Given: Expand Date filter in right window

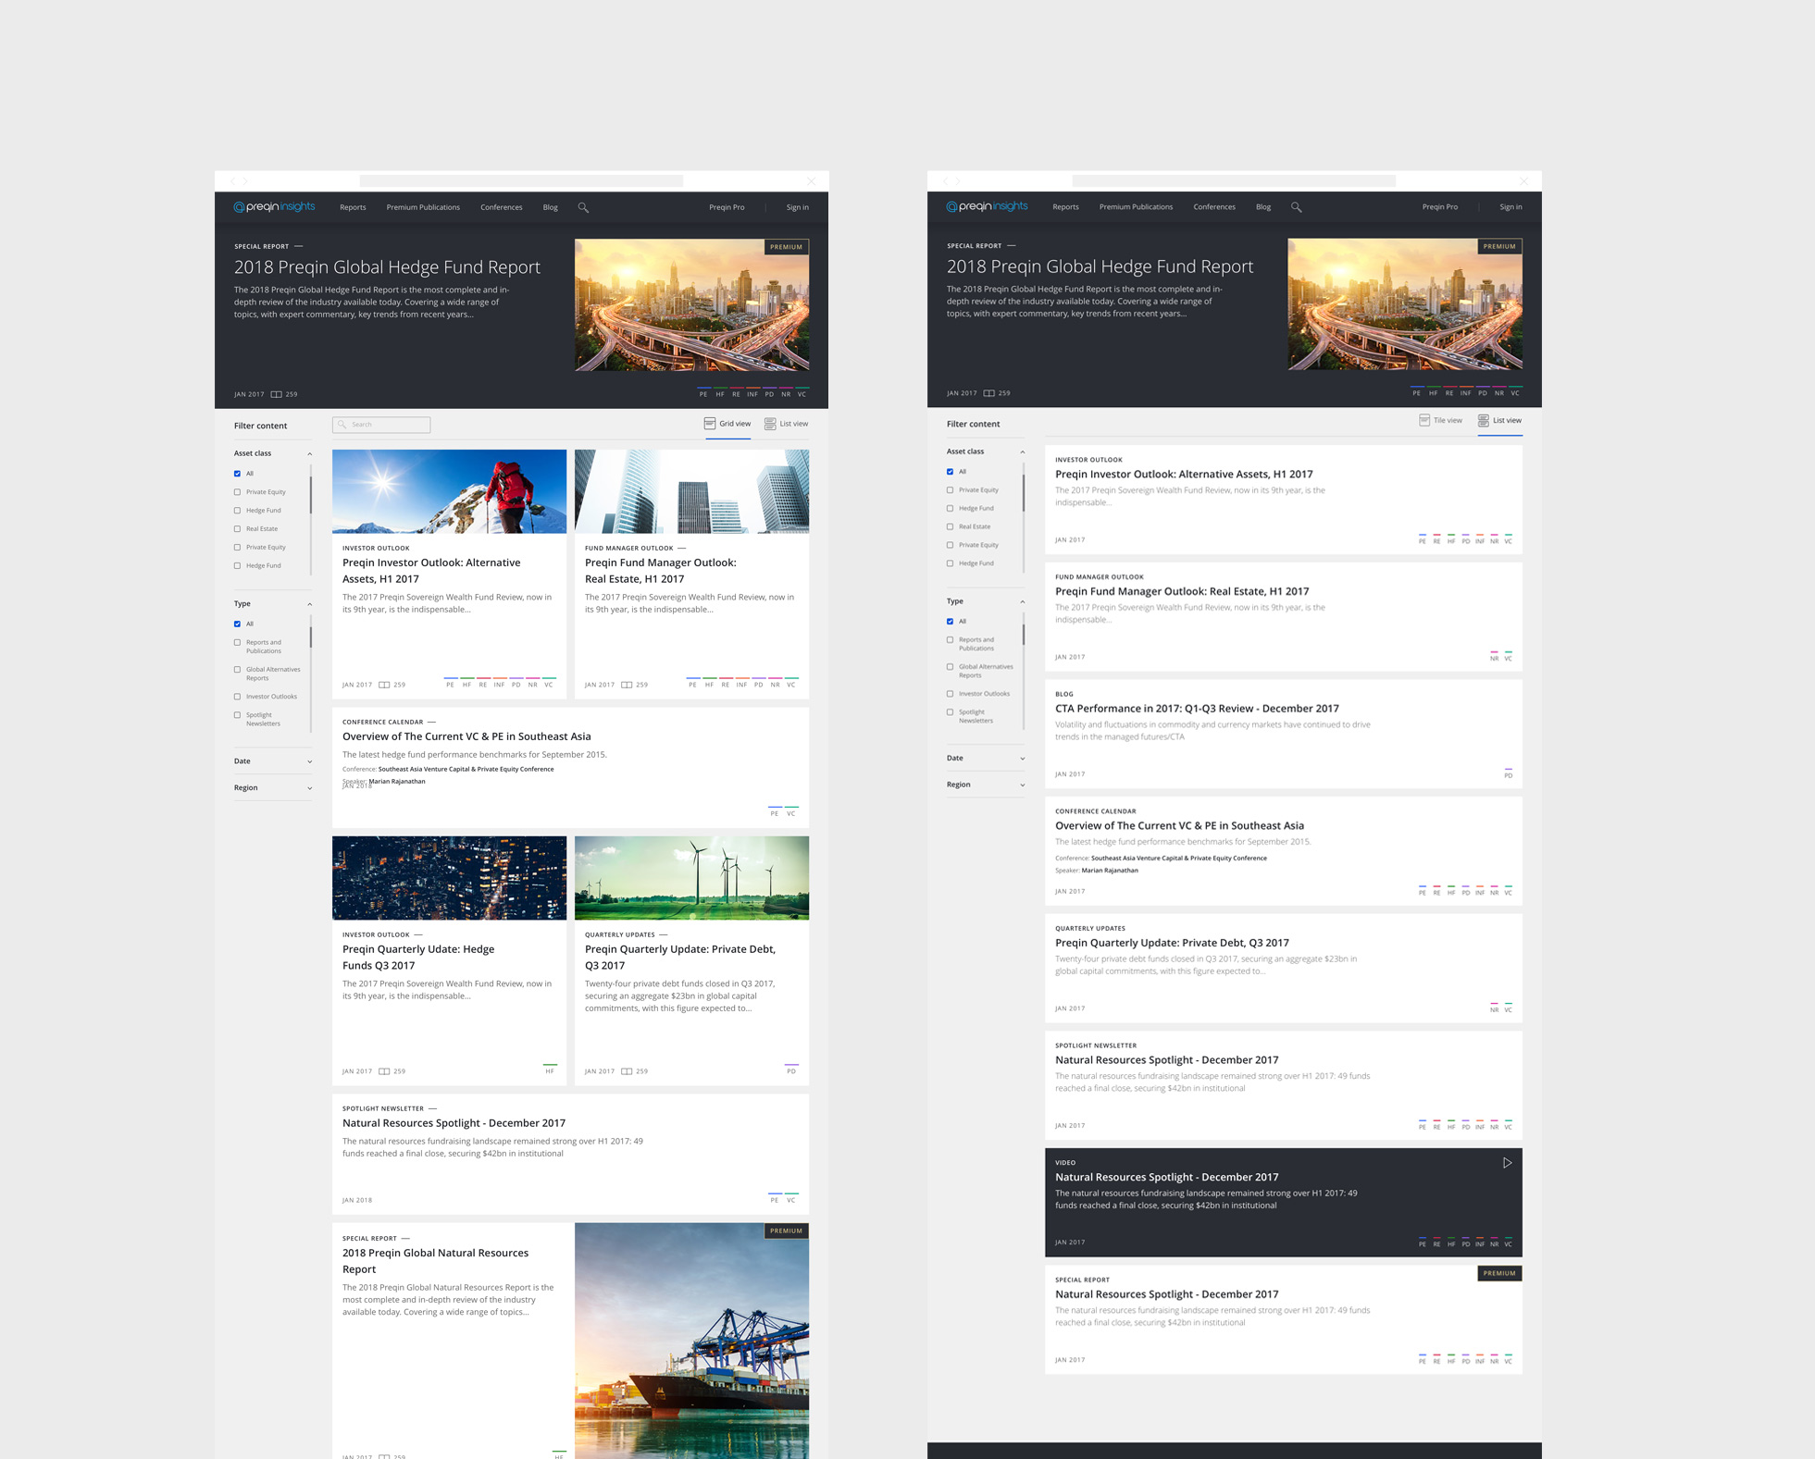Looking at the screenshot, I should (x=1022, y=759).
